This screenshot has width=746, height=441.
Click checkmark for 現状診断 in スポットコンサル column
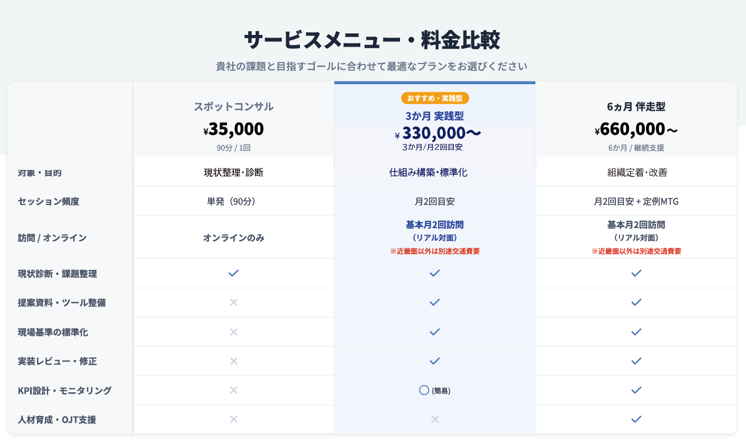(x=233, y=273)
